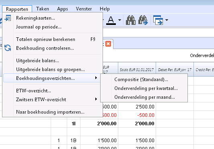
Task: Click Totalen opnieuw berekenen
Action: coord(52,39)
